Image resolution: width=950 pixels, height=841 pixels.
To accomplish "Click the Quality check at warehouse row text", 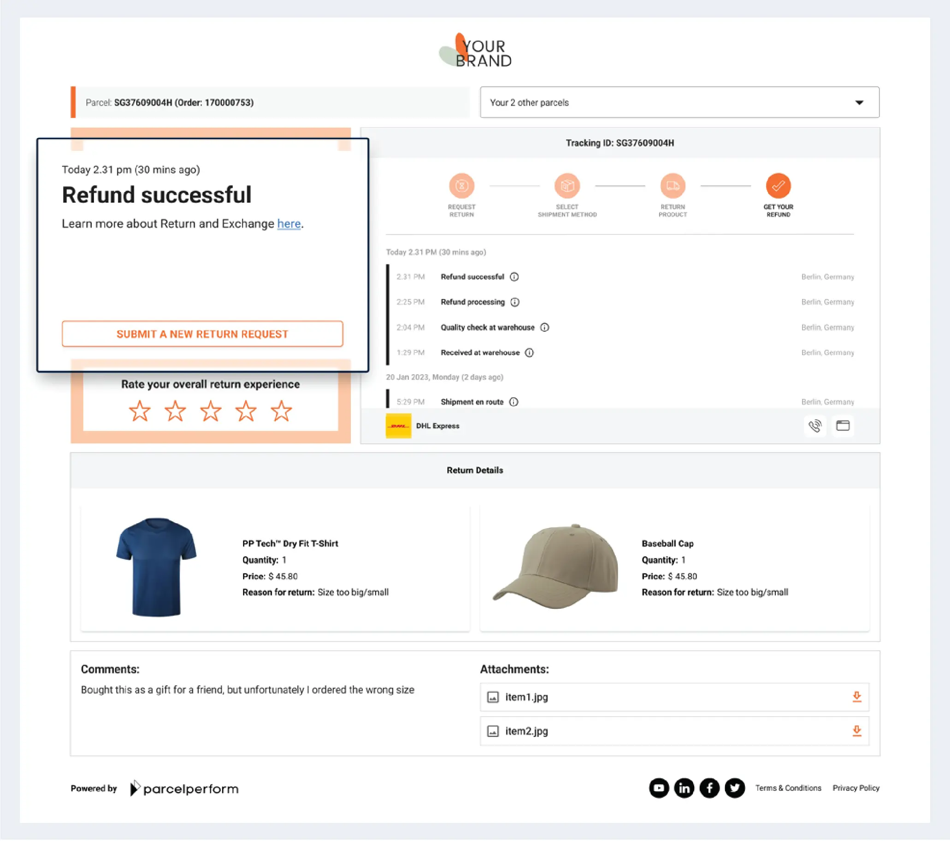I will pos(488,328).
